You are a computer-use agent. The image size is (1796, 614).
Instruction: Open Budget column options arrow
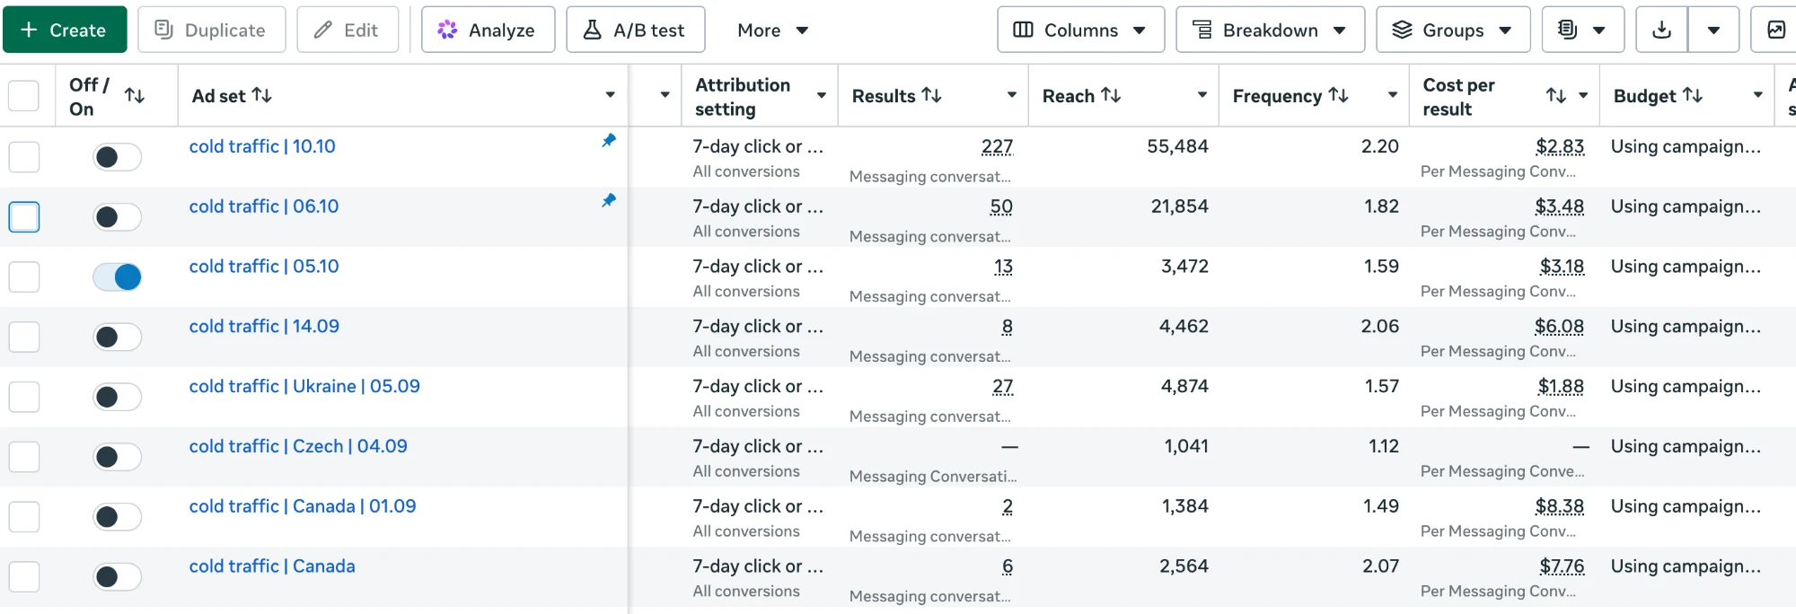tap(1758, 95)
